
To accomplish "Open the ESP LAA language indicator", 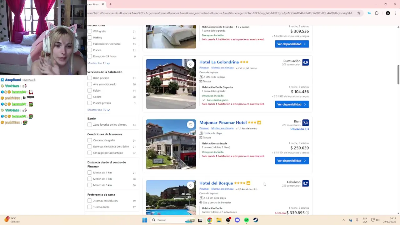I will [365, 220].
